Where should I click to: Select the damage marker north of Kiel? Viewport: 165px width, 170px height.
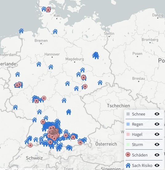(x=48, y=10)
